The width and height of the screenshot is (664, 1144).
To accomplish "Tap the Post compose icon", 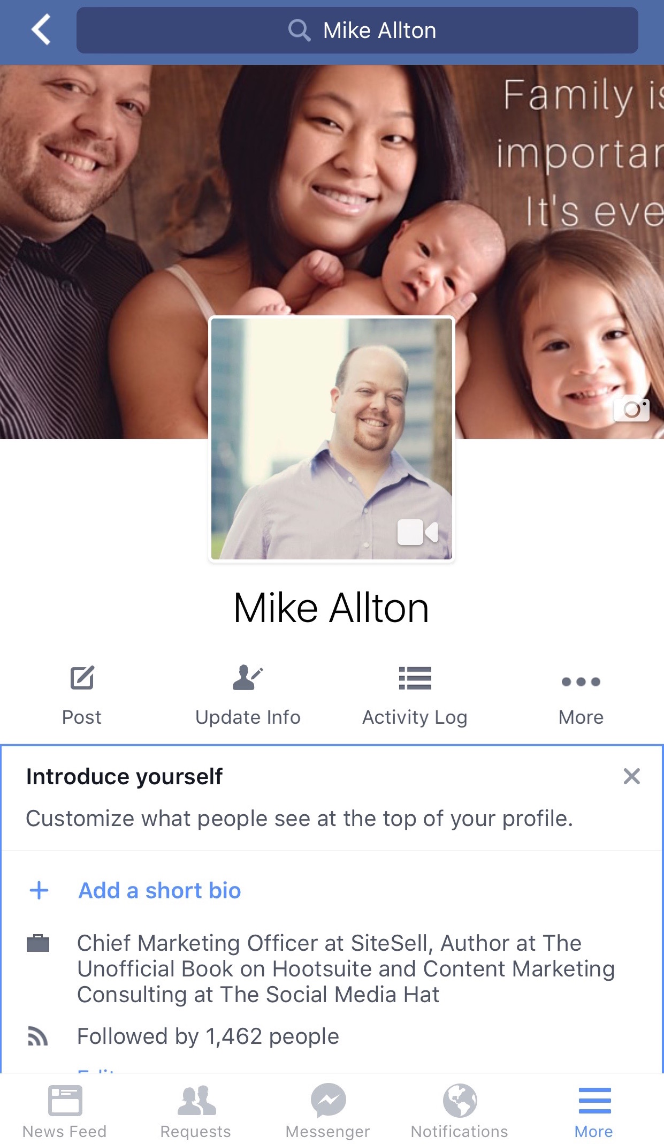I will pyautogui.click(x=82, y=678).
